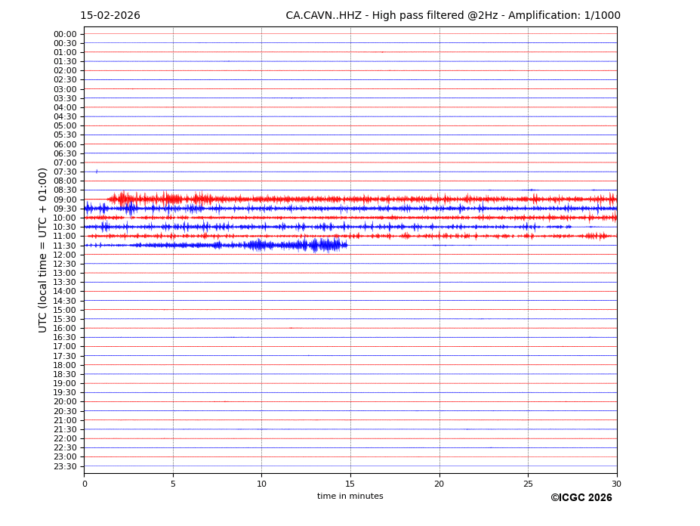
Task: Click the 15 tick on the x-axis
Action: [350, 484]
